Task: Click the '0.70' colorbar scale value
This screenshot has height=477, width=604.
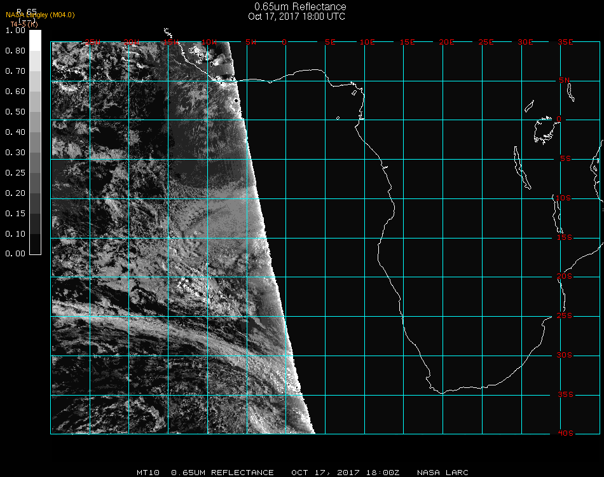Action: coord(15,71)
